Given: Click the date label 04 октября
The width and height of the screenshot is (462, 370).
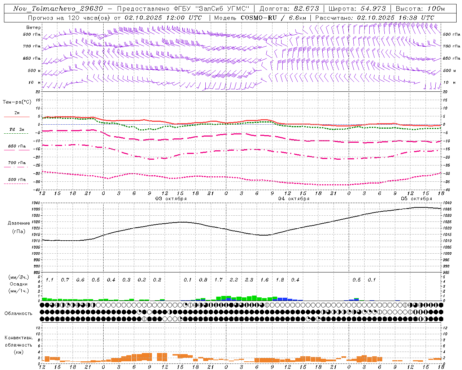Looking at the screenshot, I should pyautogui.click(x=294, y=199).
